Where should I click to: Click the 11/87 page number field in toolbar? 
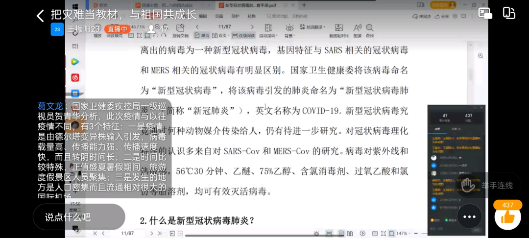[x=224, y=27]
